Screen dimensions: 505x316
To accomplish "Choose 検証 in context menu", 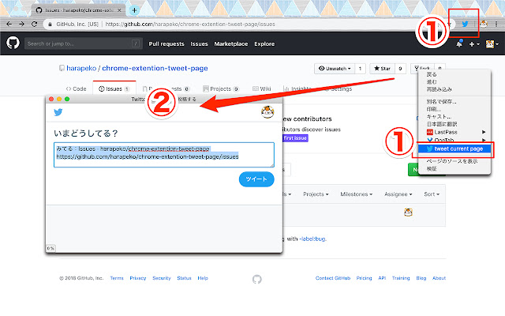I will [x=432, y=168].
